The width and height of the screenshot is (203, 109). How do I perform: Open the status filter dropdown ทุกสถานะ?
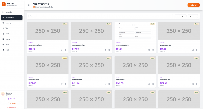coord(193,16)
